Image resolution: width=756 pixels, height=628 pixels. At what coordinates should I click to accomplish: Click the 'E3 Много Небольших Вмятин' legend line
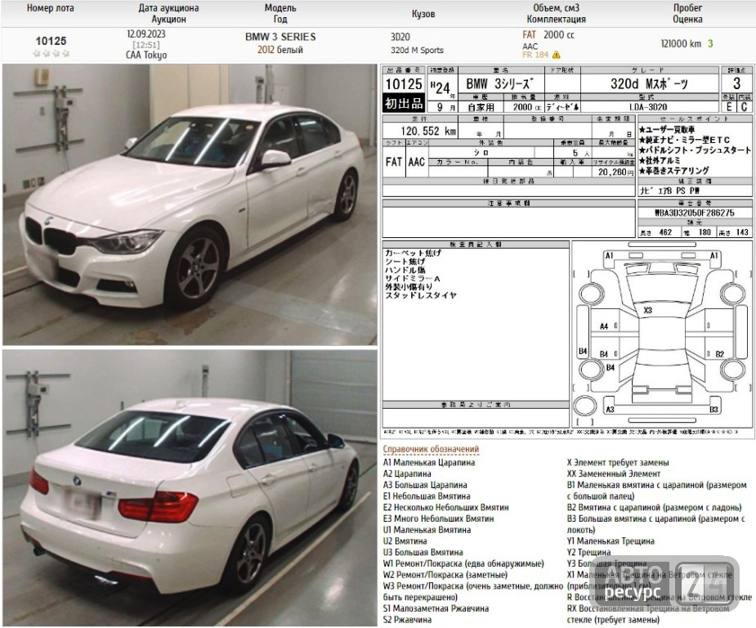tap(439, 518)
